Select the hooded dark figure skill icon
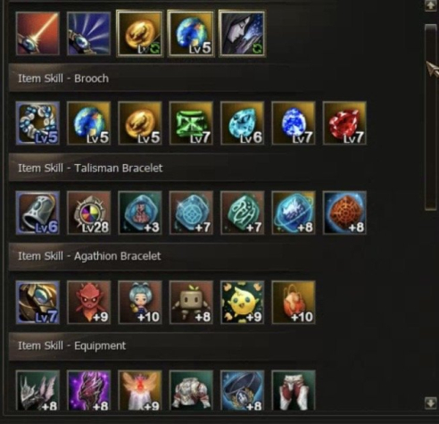 242,34
